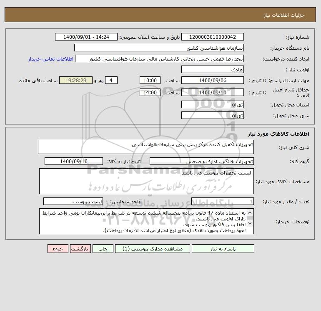The width and height of the screenshot is (321, 311).
Task: Click the شرح کلی نیاز label
Action: 294,147
